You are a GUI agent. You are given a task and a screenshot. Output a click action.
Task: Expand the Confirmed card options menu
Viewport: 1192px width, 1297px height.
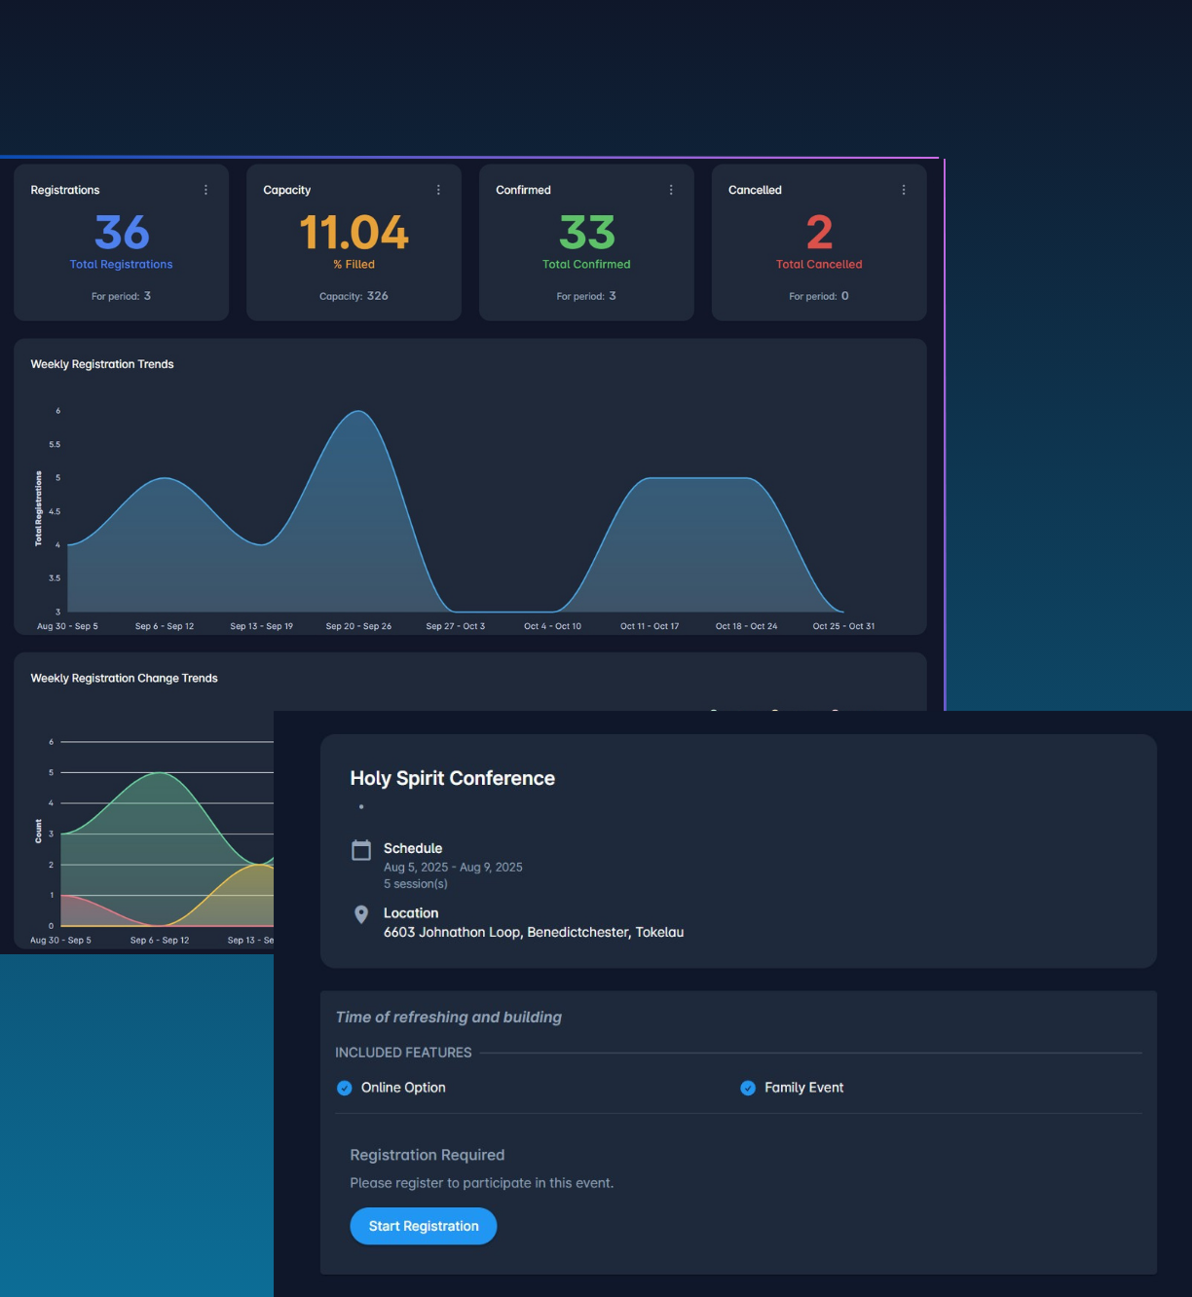[x=671, y=190]
